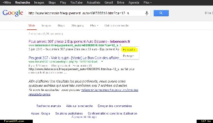Image resolution: width=213 pixels, height=123 pixels.
Task: Open Images in the top black bar
Action: (x=39, y=3)
